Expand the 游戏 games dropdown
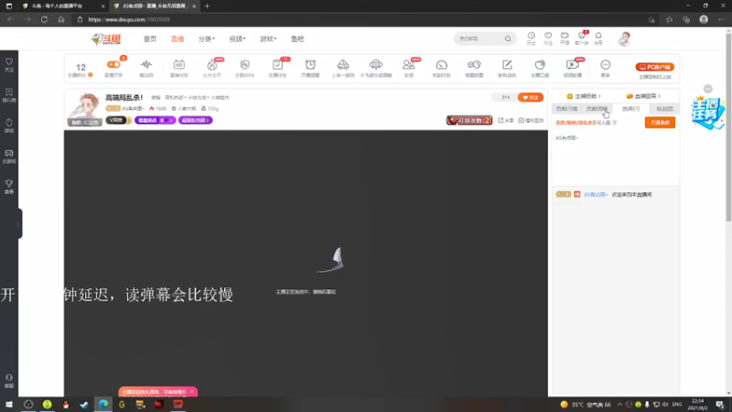Image resolution: width=732 pixels, height=412 pixels. [x=268, y=38]
